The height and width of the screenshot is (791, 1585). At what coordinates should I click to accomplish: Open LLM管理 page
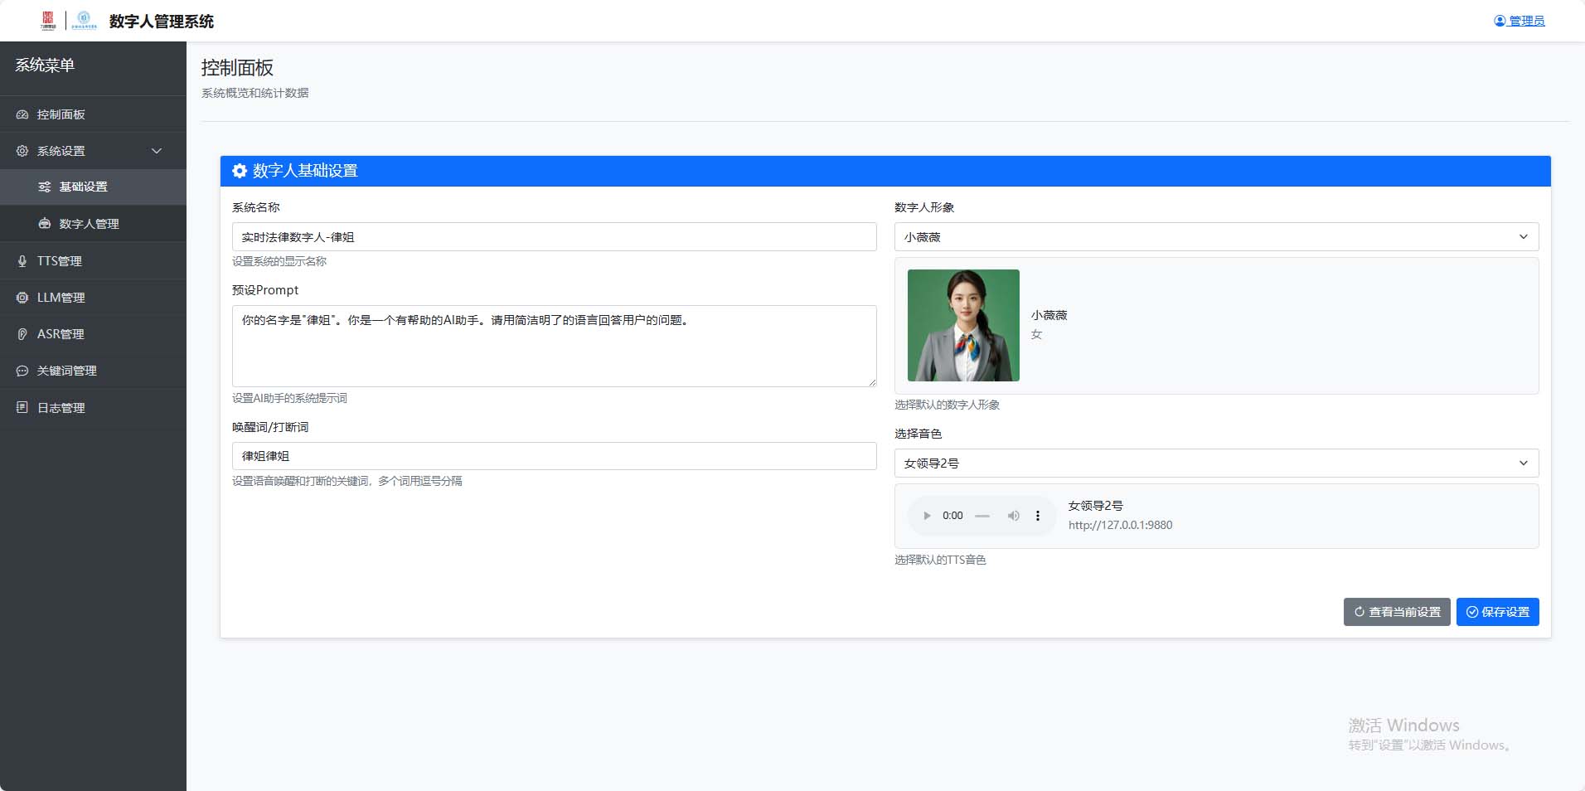point(61,298)
